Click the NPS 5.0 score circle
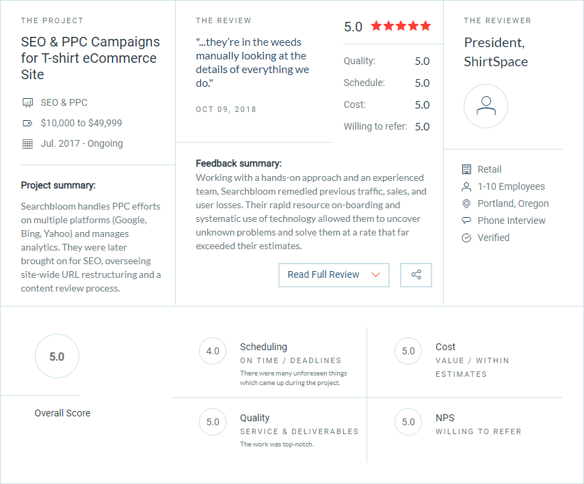584x484 pixels. 408,422
